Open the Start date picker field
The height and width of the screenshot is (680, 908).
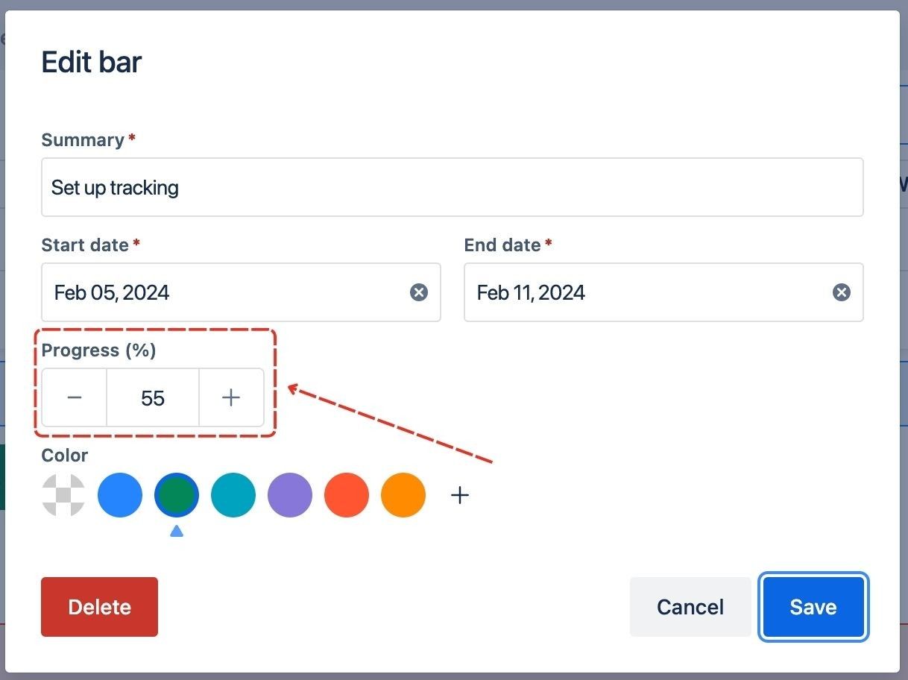pos(224,292)
